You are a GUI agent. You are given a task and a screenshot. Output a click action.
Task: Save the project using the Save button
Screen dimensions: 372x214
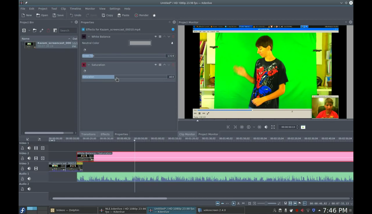58,15
